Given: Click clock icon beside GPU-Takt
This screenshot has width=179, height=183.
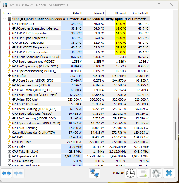Looking at the screenshot, I should pos(9,147).
